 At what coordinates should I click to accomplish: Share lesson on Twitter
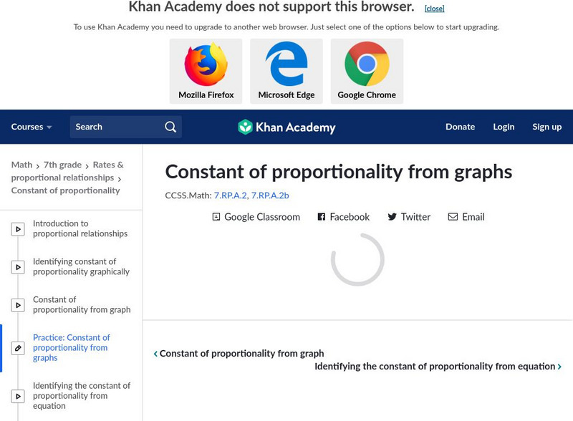coord(409,217)
